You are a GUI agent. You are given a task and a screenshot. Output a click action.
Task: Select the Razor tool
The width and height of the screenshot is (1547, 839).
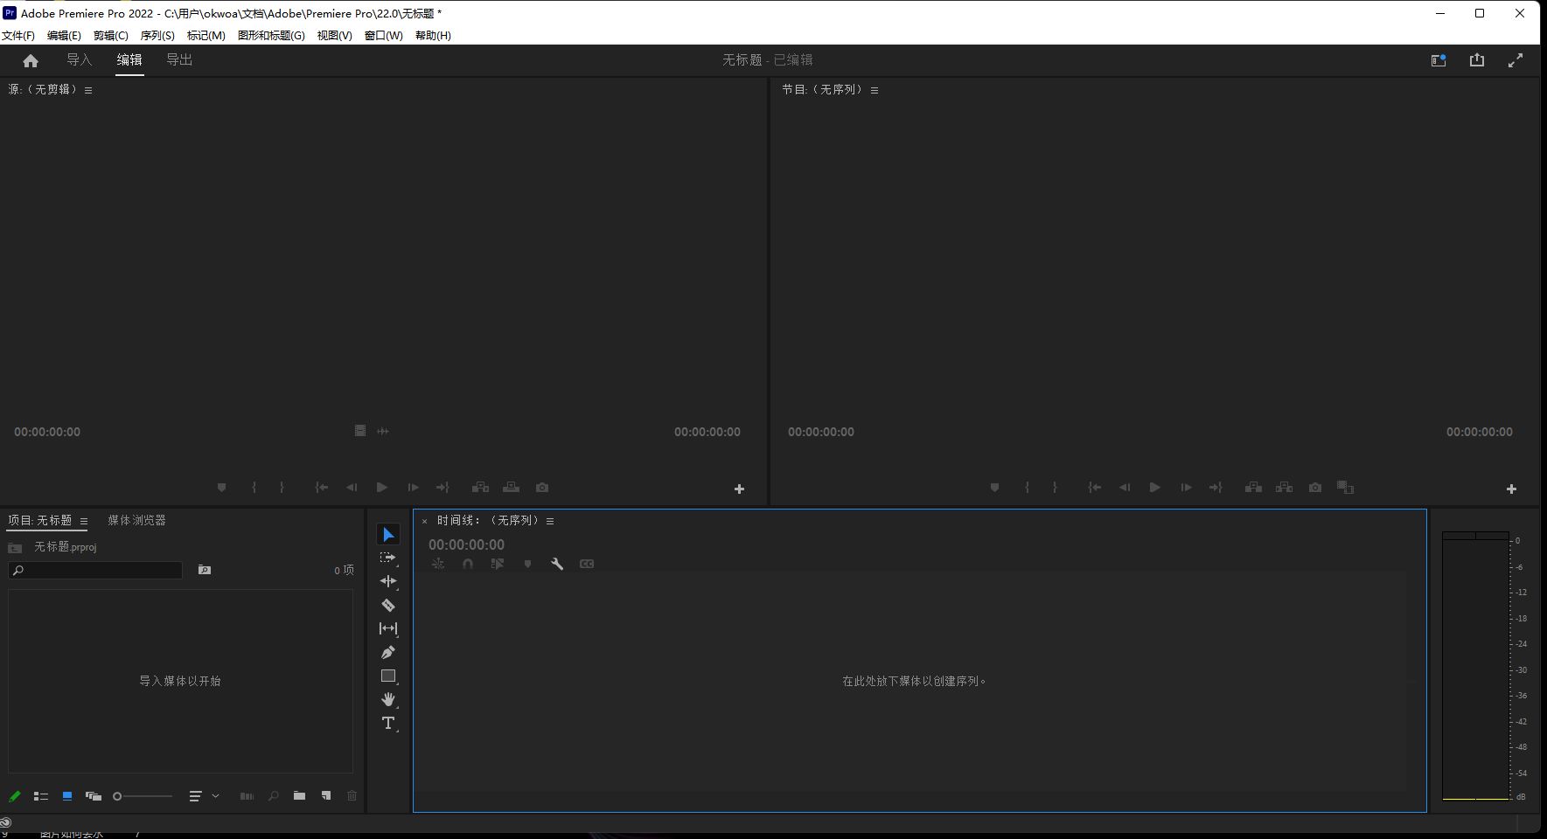tap(388, 605)
